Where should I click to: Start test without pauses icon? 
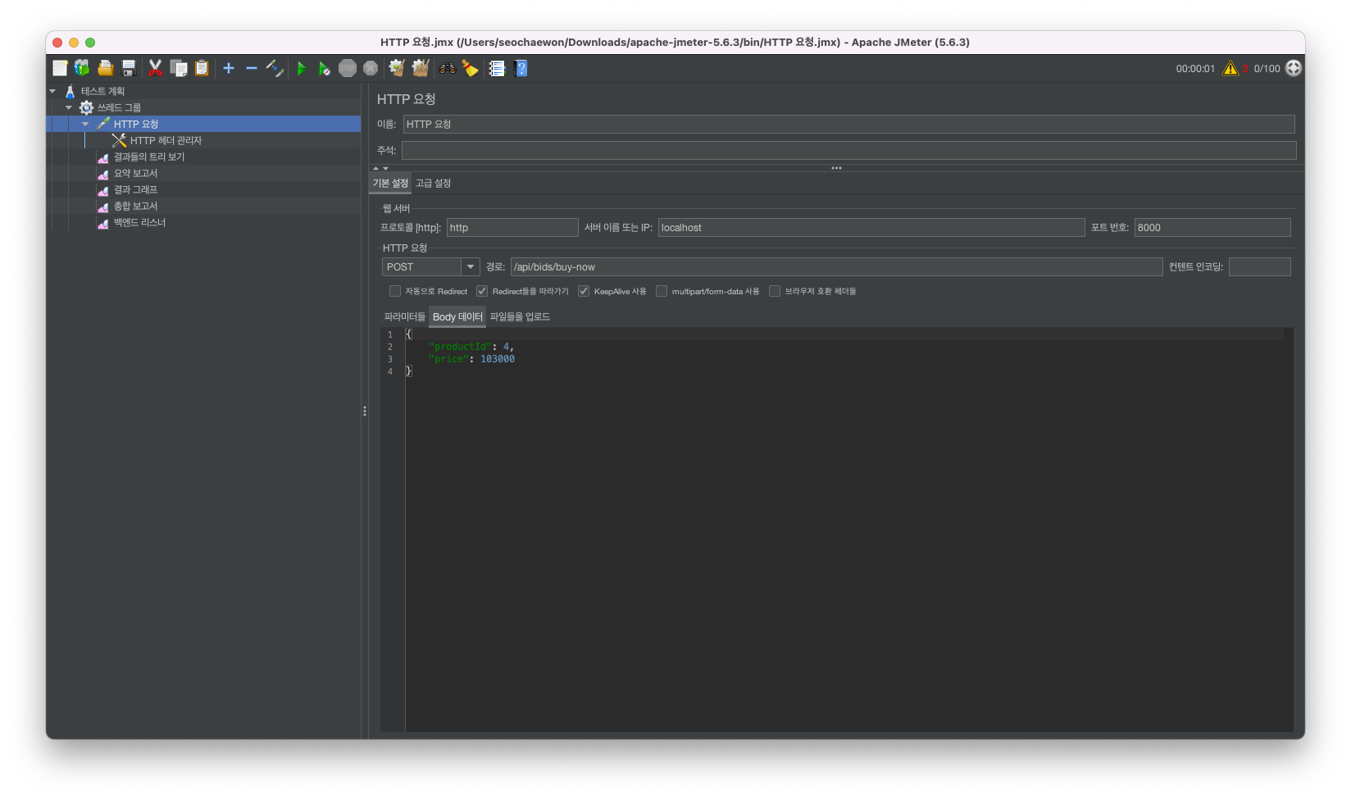(325, 68)
